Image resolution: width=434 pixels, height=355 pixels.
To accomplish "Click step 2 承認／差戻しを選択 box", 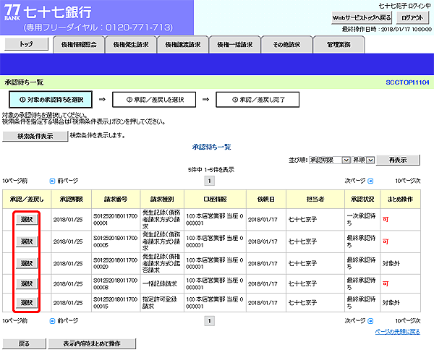I will [x=154, y=100].
